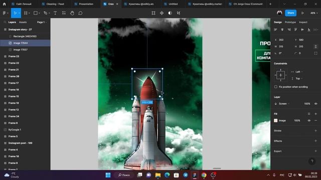
Task: Open Telegram from the taskbar
Action: (x=185, y=175)
